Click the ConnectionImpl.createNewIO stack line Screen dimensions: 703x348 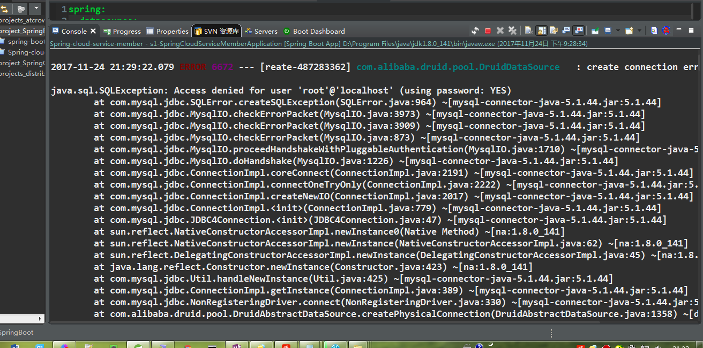394,196
